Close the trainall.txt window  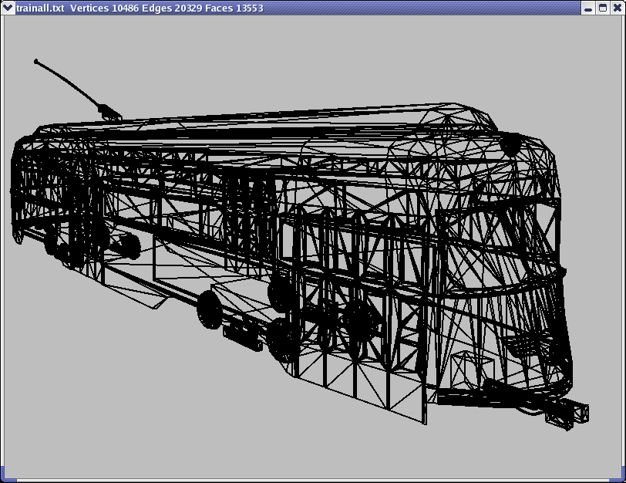[618, 8]
